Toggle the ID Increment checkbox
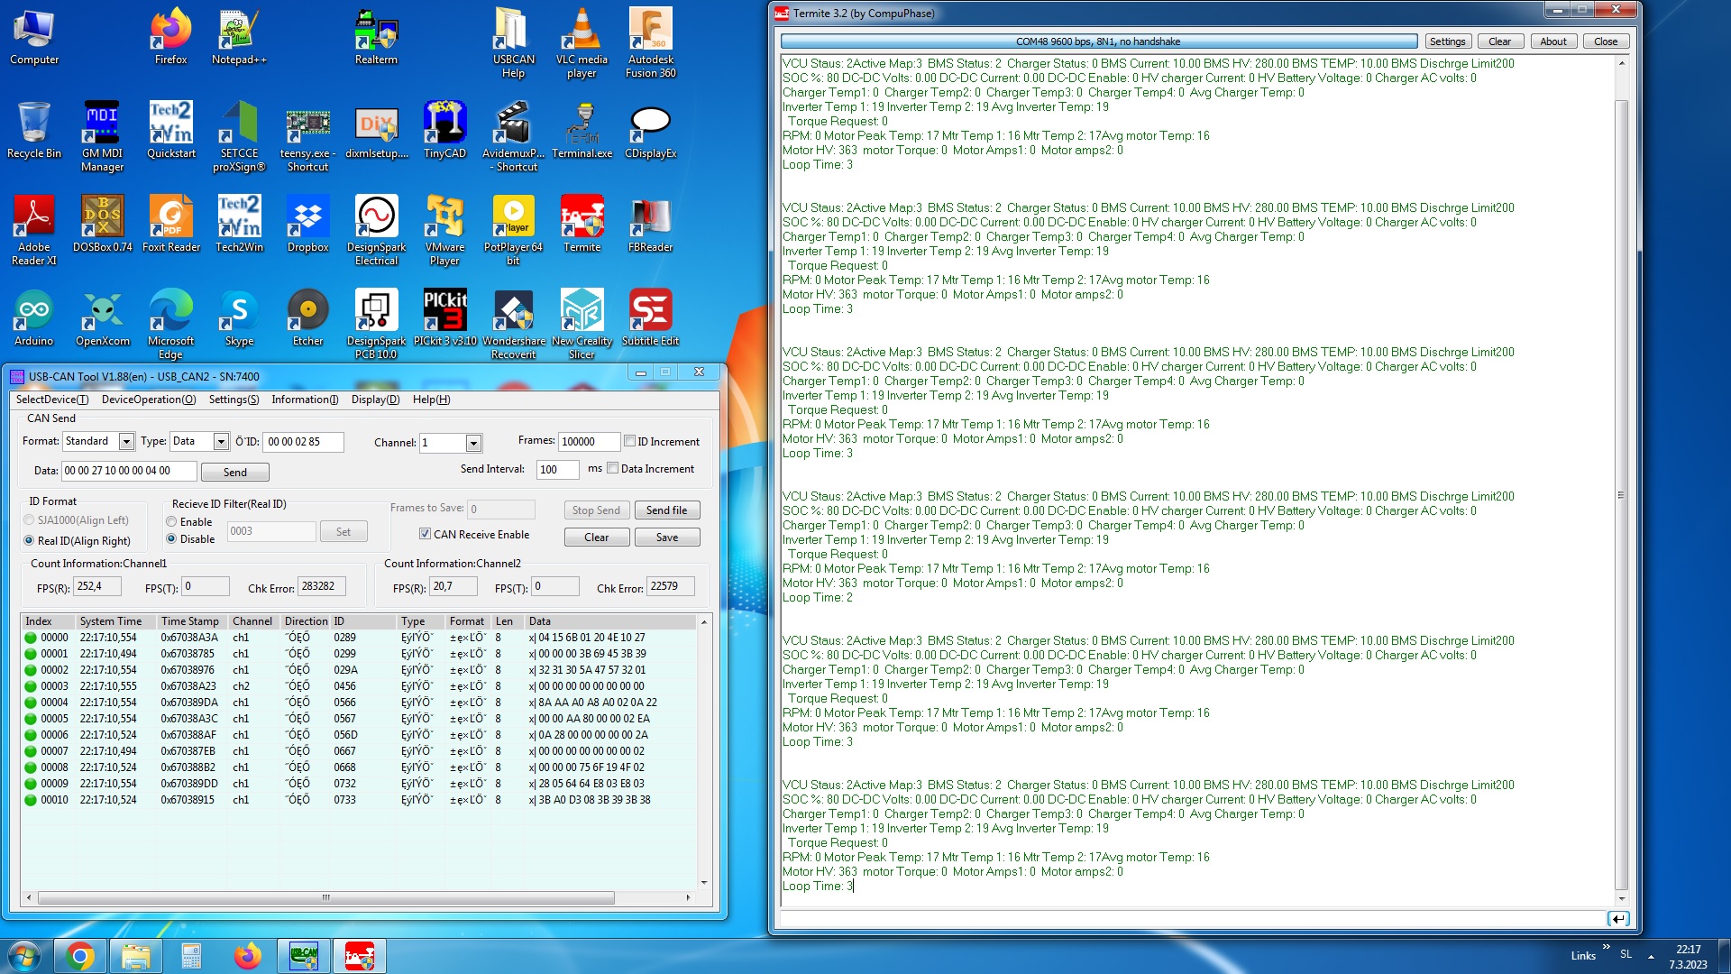Screen dimensions: 1731x974 [630, 441]
